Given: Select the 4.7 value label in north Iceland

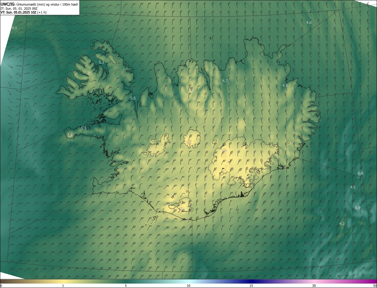Looking at the screenshot, I should (225, 81).
